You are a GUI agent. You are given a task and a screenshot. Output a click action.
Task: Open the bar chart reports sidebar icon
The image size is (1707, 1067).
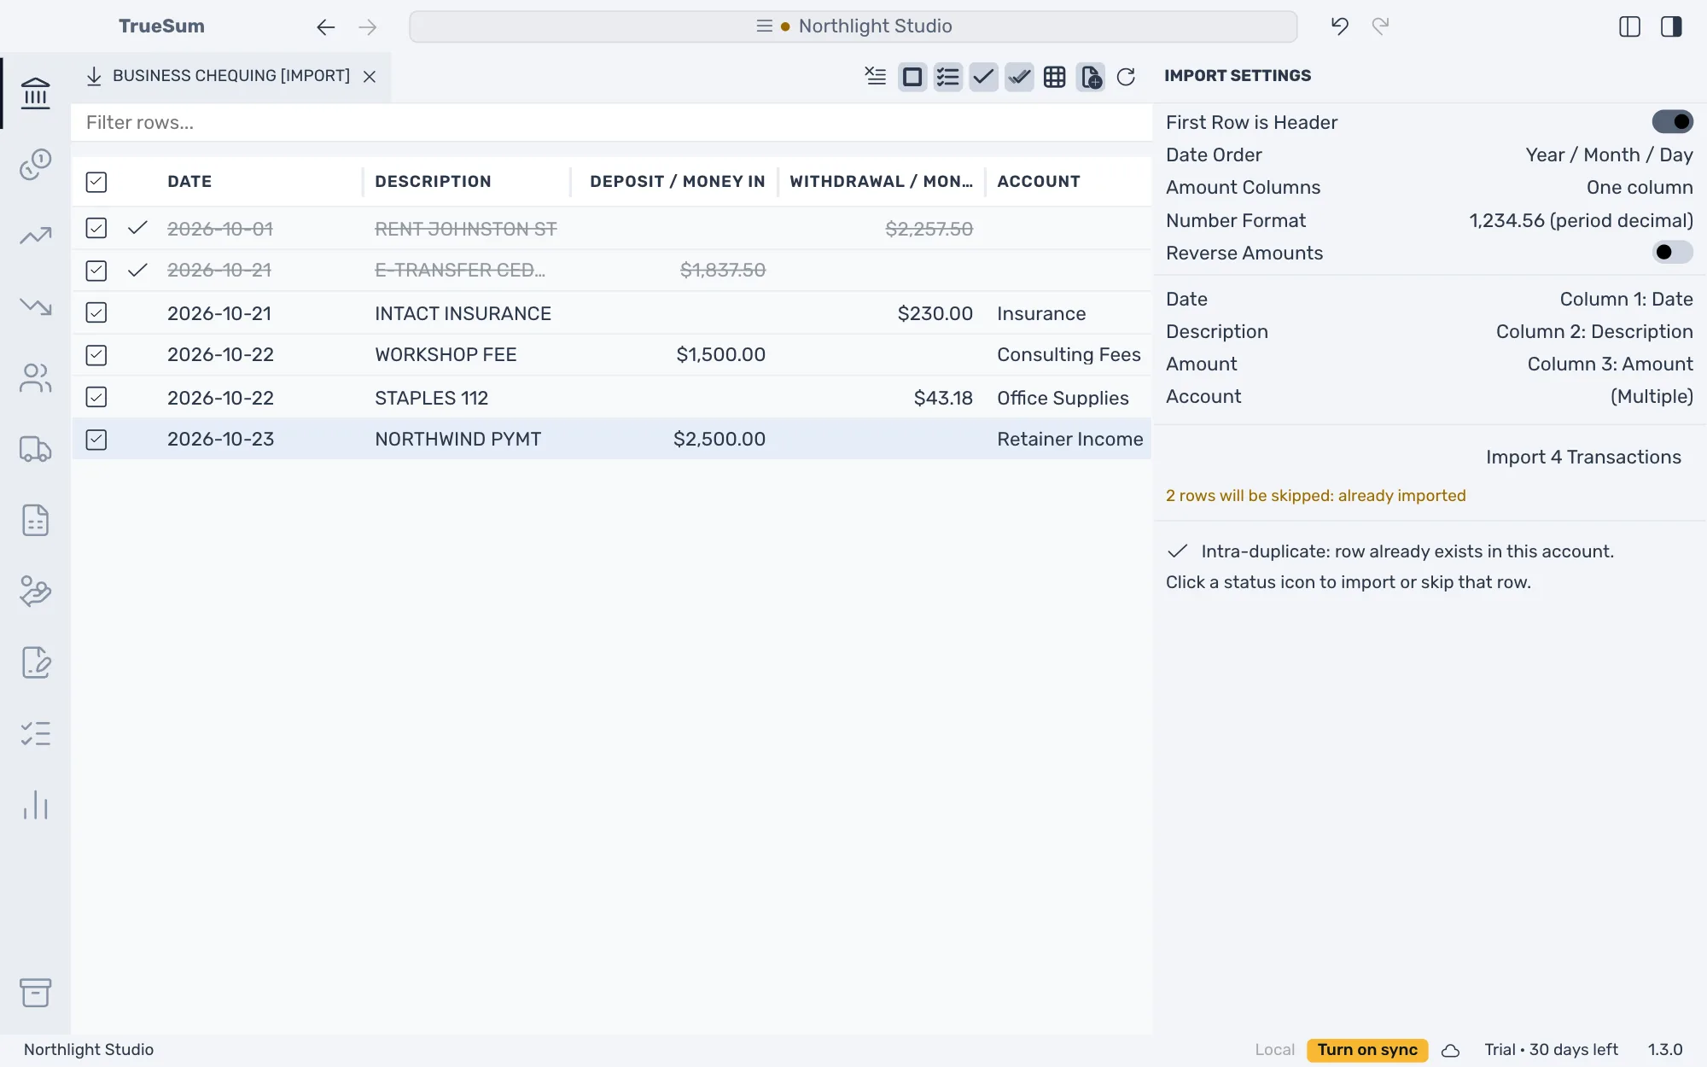coord(35,805)
